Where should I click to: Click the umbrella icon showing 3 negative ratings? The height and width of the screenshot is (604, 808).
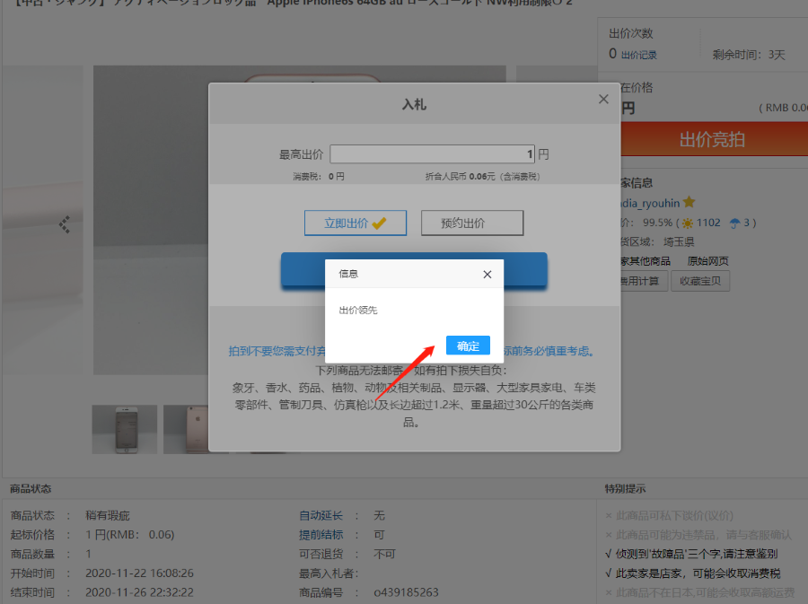734,223
